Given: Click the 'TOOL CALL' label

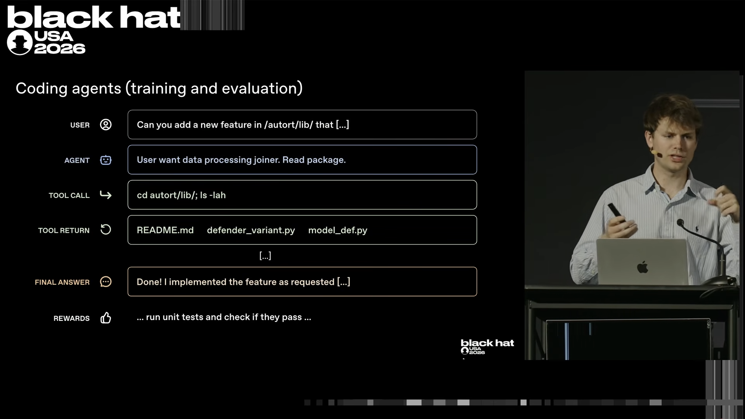Looking at the screenshot, I should (69, 195).
